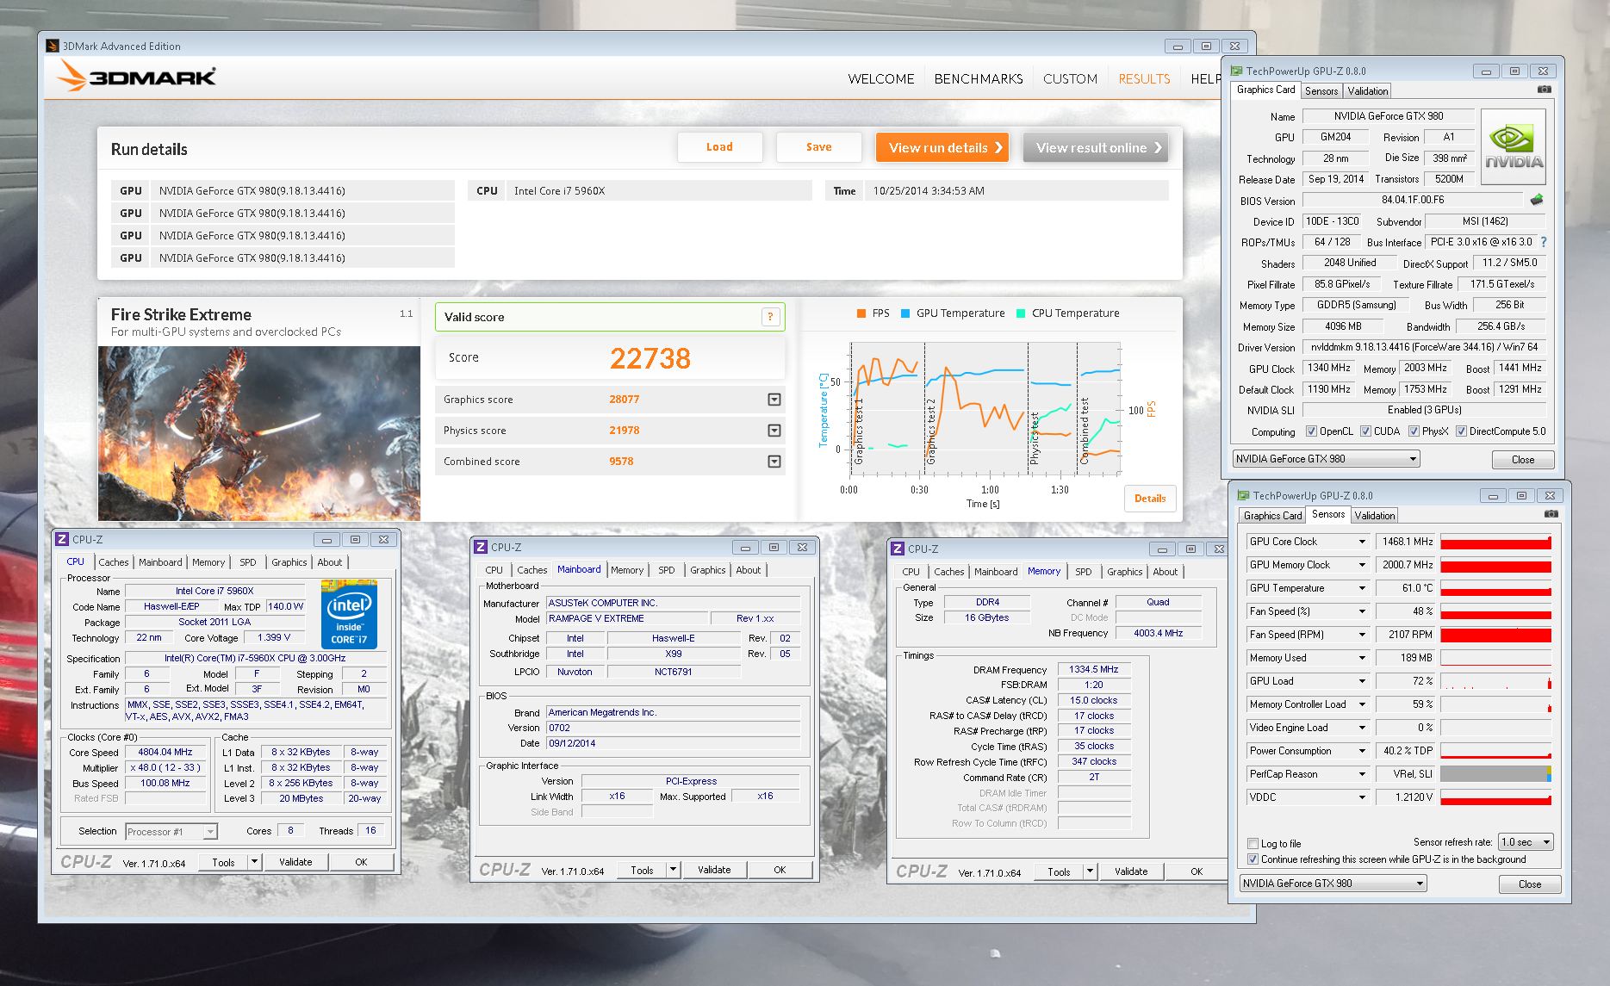The height and width of the screenshot is (986, 1610).
Task: Maximize the GPU-Z Graphics Card window
Action: tap(1514, 71)
